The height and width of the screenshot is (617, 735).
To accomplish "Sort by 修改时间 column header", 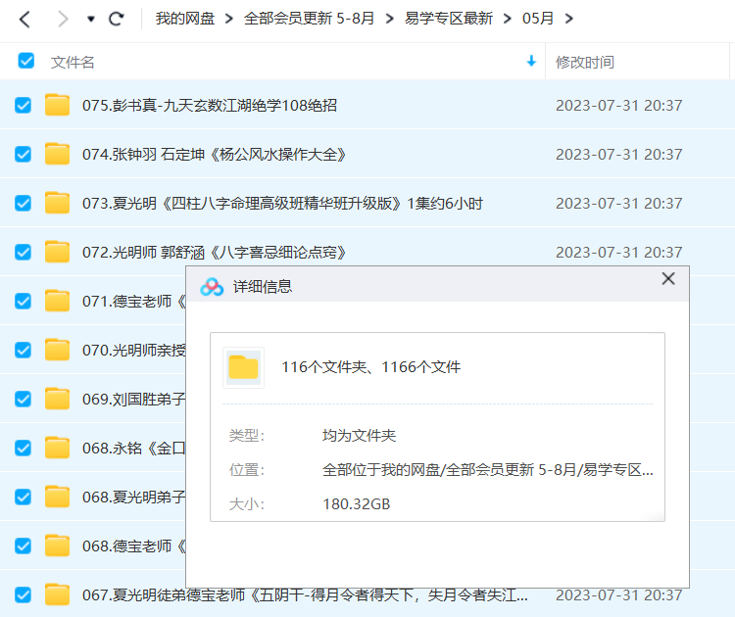I will coord(585,62).
